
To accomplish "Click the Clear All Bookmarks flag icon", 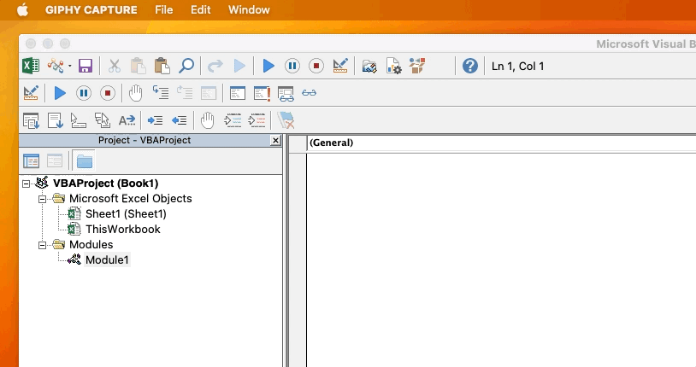I will (286, 120).
